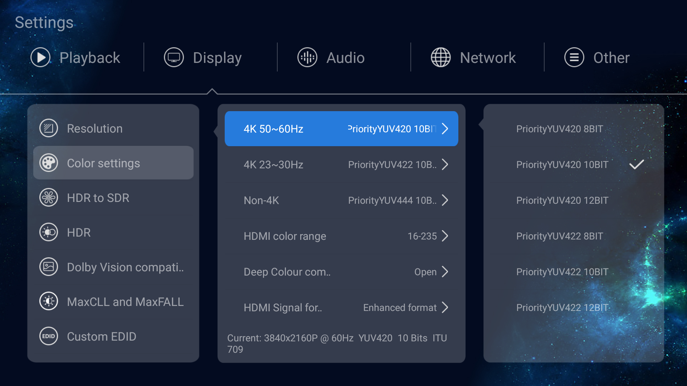Click the Audio waveform icon
Image resolution: width=687 pixels, height=386 pixels.
click(x=307, y=58)
